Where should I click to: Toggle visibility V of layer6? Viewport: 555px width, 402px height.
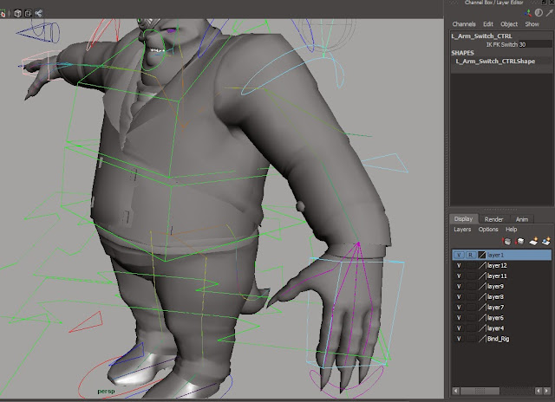coord(459,318)
